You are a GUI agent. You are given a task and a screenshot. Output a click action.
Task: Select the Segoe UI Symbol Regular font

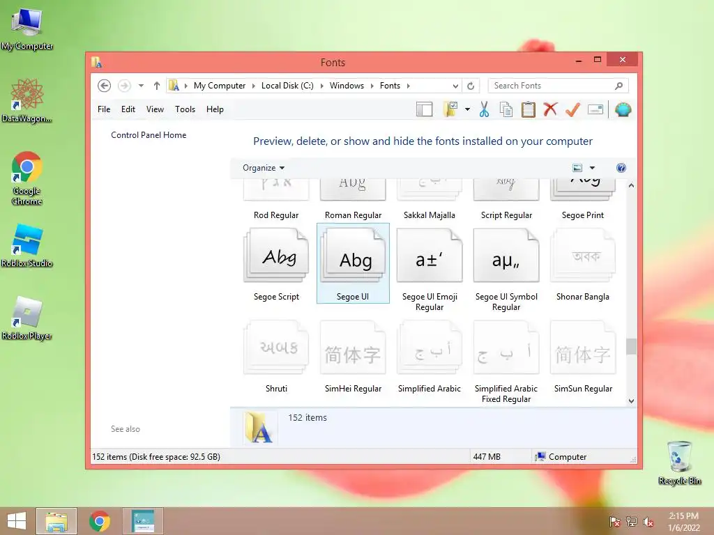(506, 270)
